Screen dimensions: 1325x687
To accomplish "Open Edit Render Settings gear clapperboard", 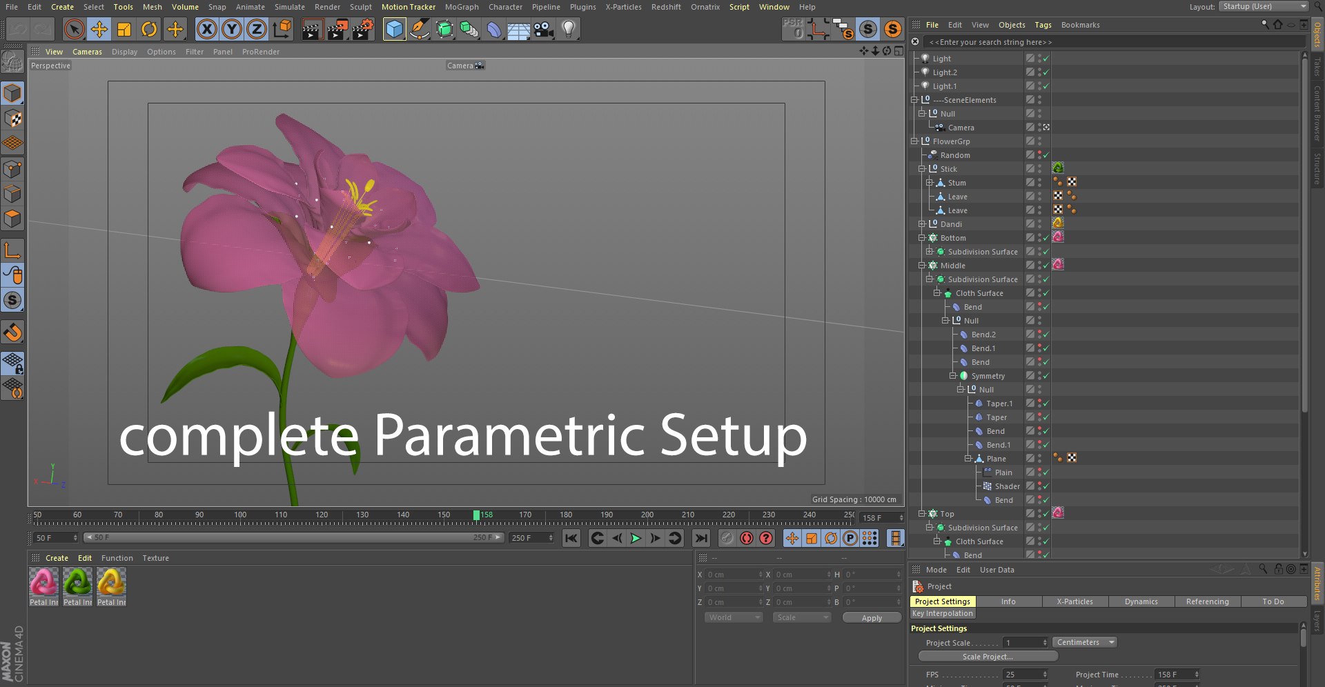I will pos(363,29).
